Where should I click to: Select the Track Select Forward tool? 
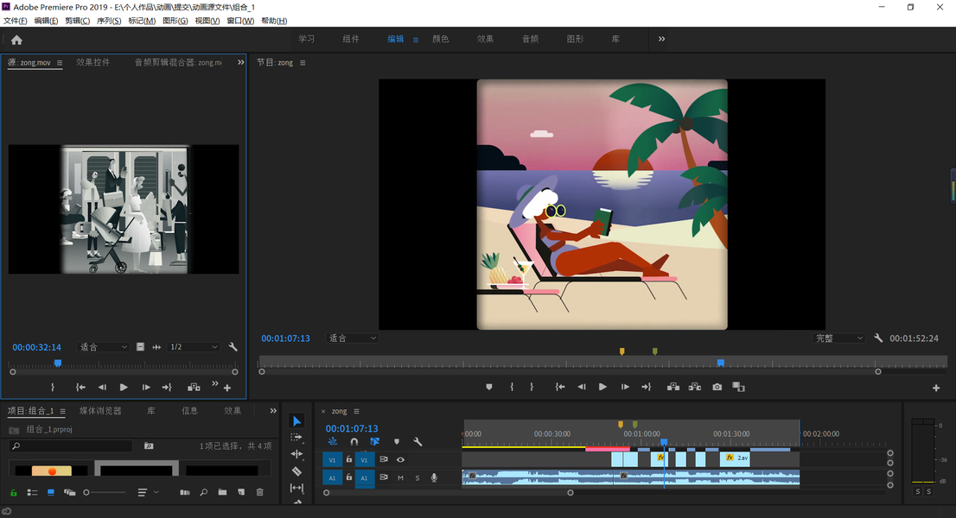pyautogui.click(x=296, y=437)
